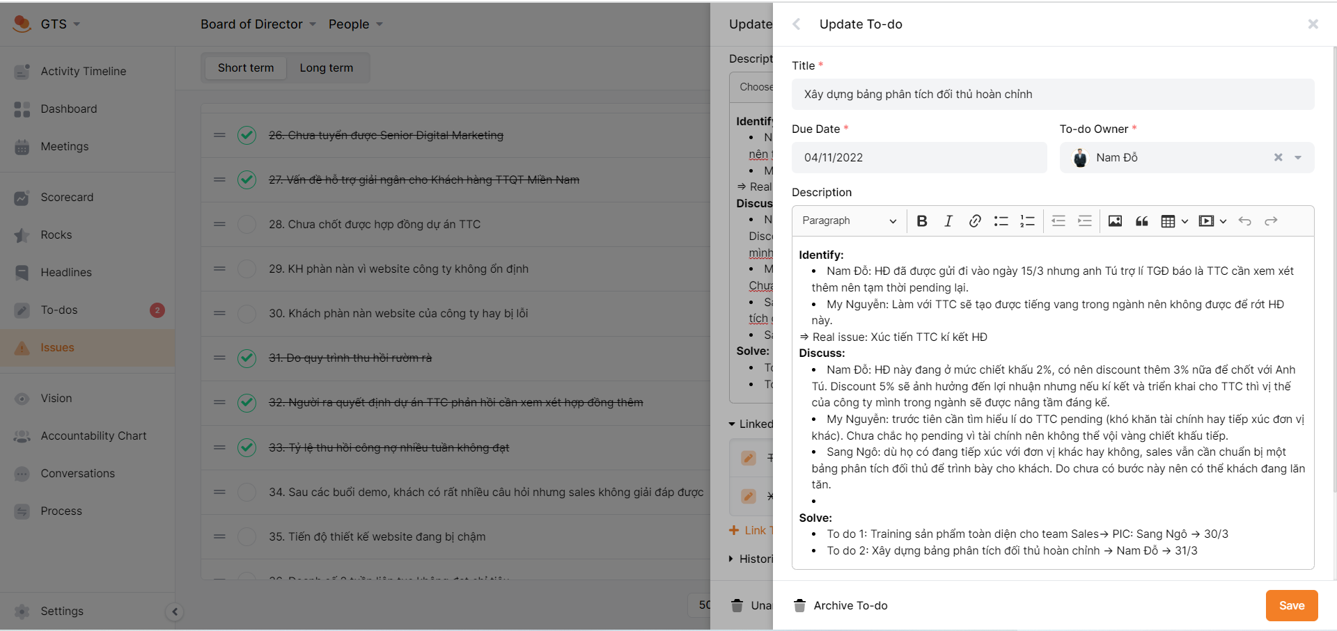Redo last edit in description editor
The height and width of the screenshot is (631, 1337).
[x=1271, y=221]
